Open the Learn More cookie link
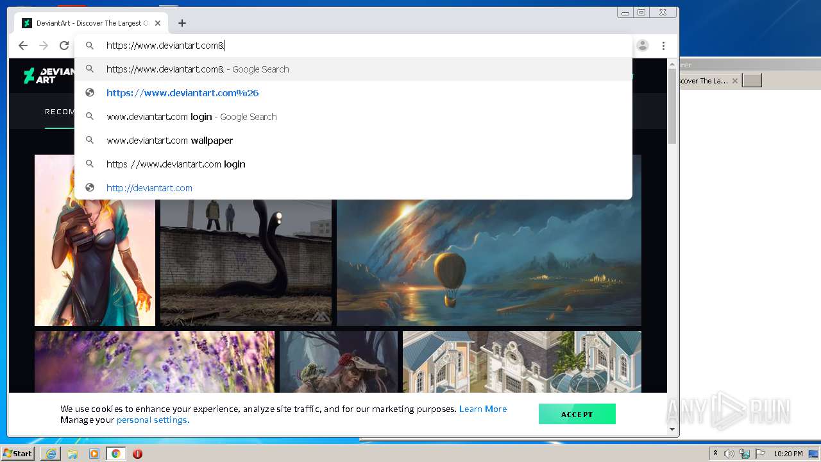 [x=483, y=409]
